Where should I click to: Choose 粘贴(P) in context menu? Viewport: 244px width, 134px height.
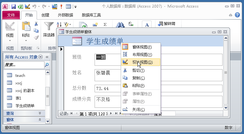[141, 85]
